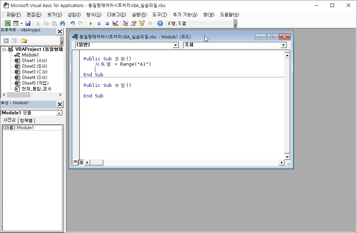The height and width of the screenshot is (233, 357).
Task: Click the 시트명 = Range("A1") code line
Action: (x=123, y=64)
